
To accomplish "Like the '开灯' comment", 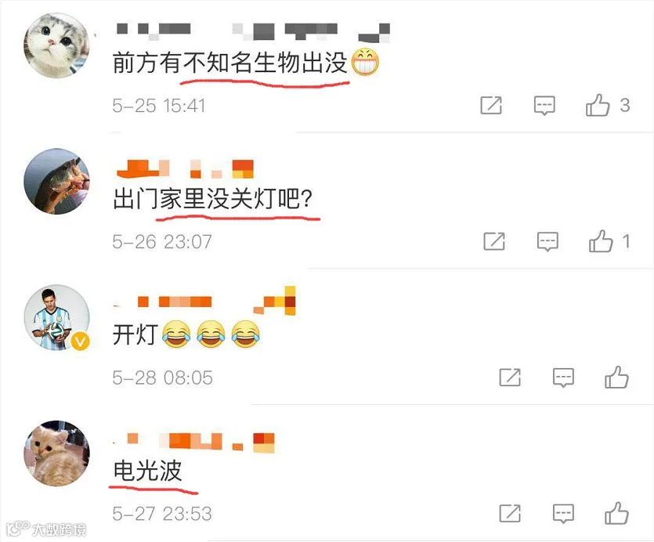I will click(616, 378).
